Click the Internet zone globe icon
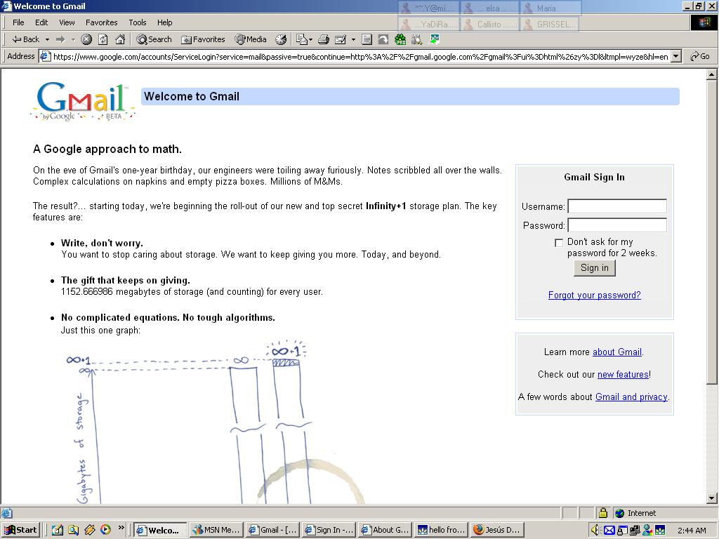Viewport: 719px width, 539px height. pyautogui.click(x=620, y=513)
